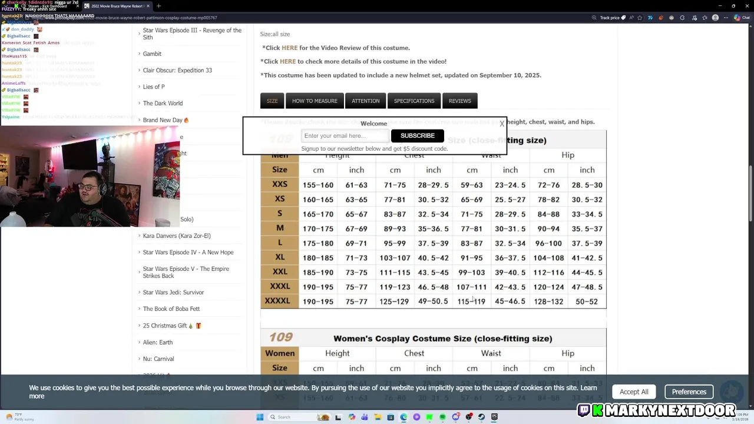Open Star Wars Episode V - The Empire Strikes Back
The width and height of the screenshot is (754, 424).
(x=186, y=272)
